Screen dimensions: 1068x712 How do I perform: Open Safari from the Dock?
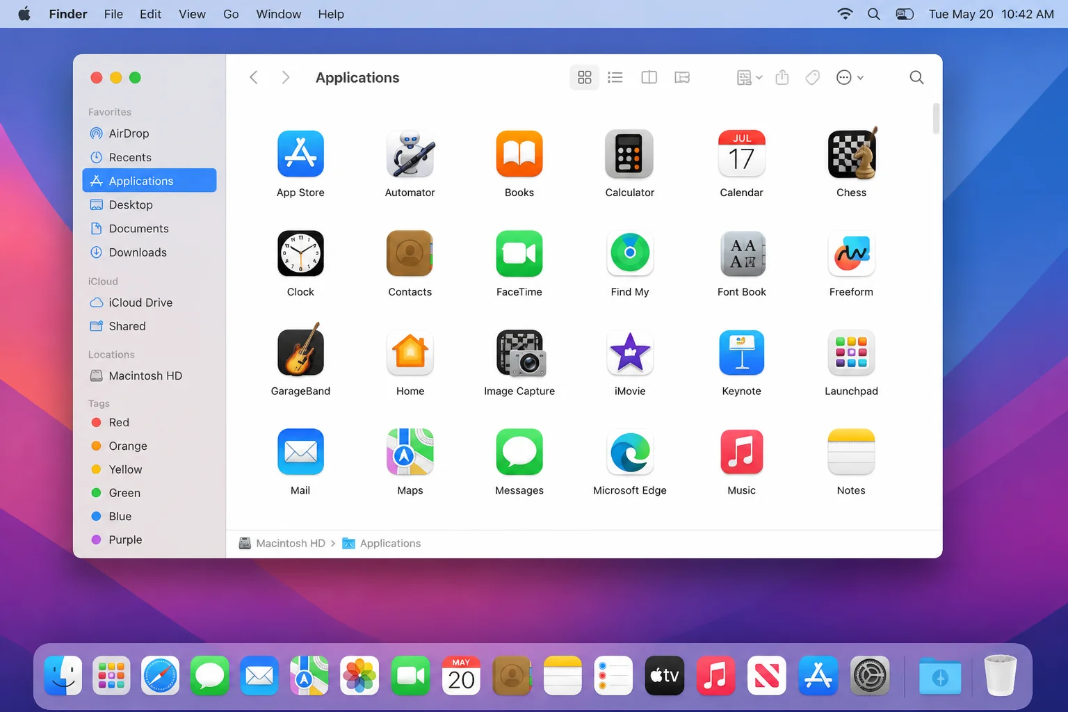tap(161, 675)
